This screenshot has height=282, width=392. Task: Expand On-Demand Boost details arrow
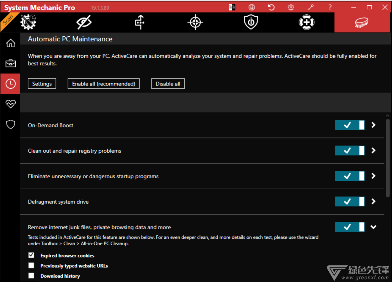click(x=373, y=125)
